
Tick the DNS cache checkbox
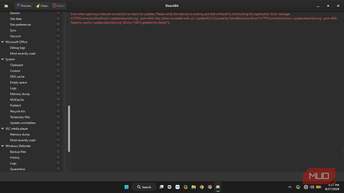point(58,77)
